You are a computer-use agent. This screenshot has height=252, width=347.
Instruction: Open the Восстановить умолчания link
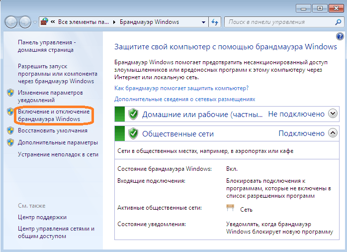(52, 130)
